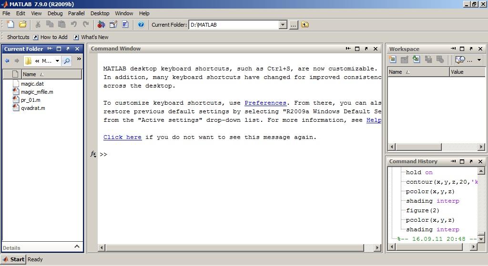Click the MATLAB Start button

point(13,259)
